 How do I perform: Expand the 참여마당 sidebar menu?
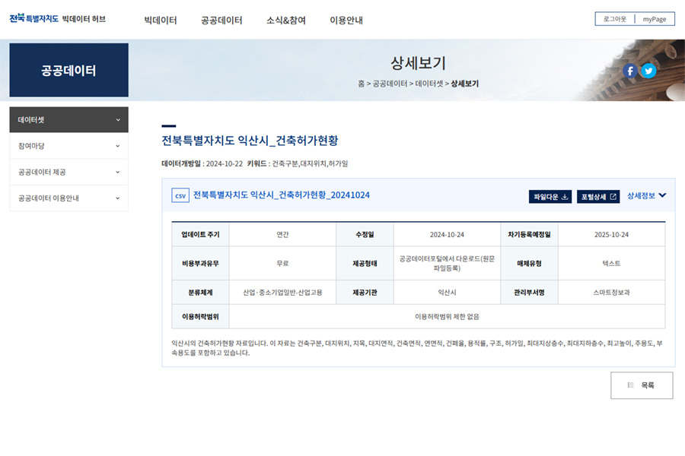point(69,146)
